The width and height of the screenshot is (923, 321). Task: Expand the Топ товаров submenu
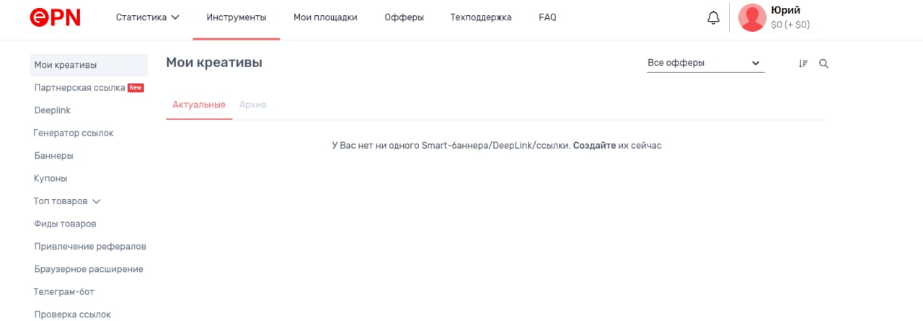coord(67,201)
